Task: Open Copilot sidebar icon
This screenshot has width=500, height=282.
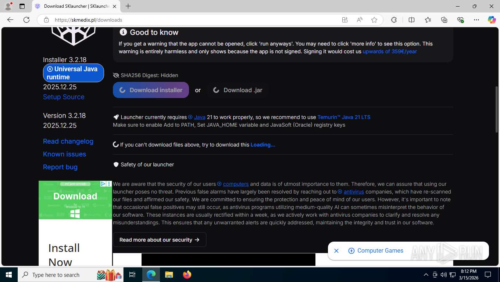Action: tap(492, 20)
